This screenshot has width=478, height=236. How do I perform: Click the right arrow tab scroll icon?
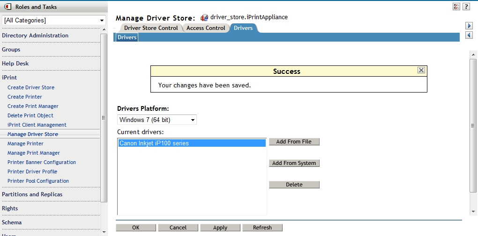(x=469, y=26)
